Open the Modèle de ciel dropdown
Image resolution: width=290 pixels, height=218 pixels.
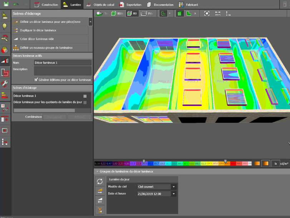click(x=173, y=186)
